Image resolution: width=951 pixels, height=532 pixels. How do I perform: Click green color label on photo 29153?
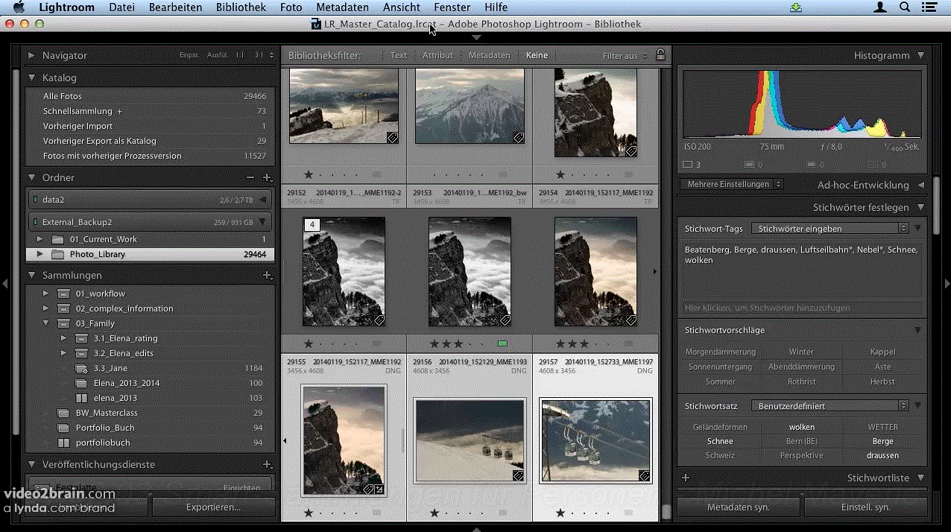[502, 343]
